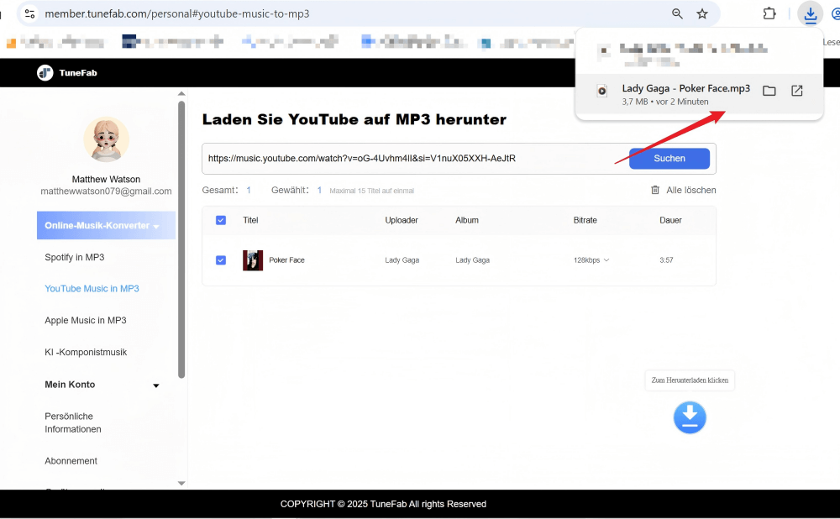Open the 128kbps bitrate dropdown
Image resolution: width=840 pixels, height=519 pixels.
pos(591,260)
